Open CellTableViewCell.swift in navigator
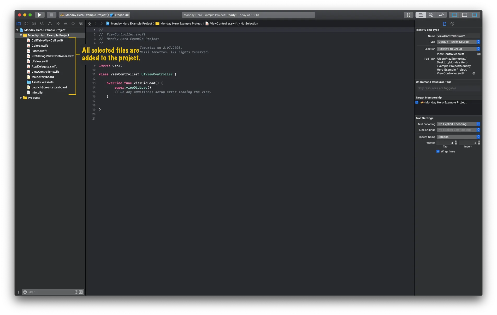 tap(47, 40)
